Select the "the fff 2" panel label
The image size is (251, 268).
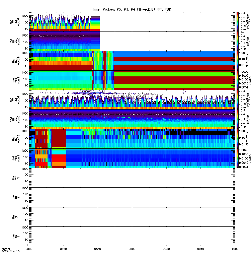(16, 197)
